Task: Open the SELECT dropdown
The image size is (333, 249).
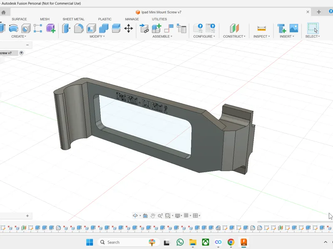Action: [313, 37]
